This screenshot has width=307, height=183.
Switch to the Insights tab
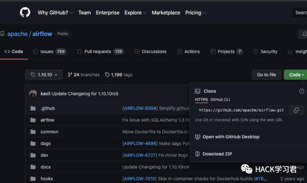pos(297,51)
